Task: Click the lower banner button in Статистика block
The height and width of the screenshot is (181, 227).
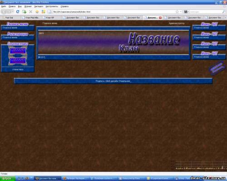Action: (18, 61)
